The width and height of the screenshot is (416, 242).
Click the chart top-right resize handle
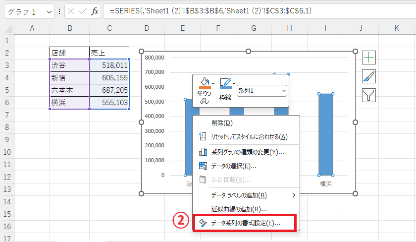[x=355, y=51]
